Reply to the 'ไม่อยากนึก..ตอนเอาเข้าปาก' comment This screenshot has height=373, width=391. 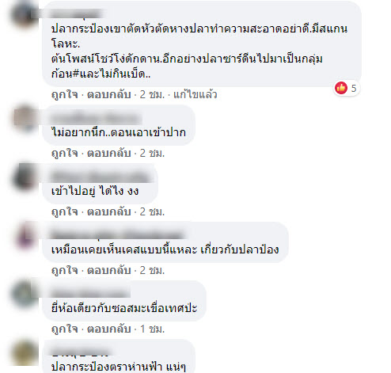tap(109, 153)
